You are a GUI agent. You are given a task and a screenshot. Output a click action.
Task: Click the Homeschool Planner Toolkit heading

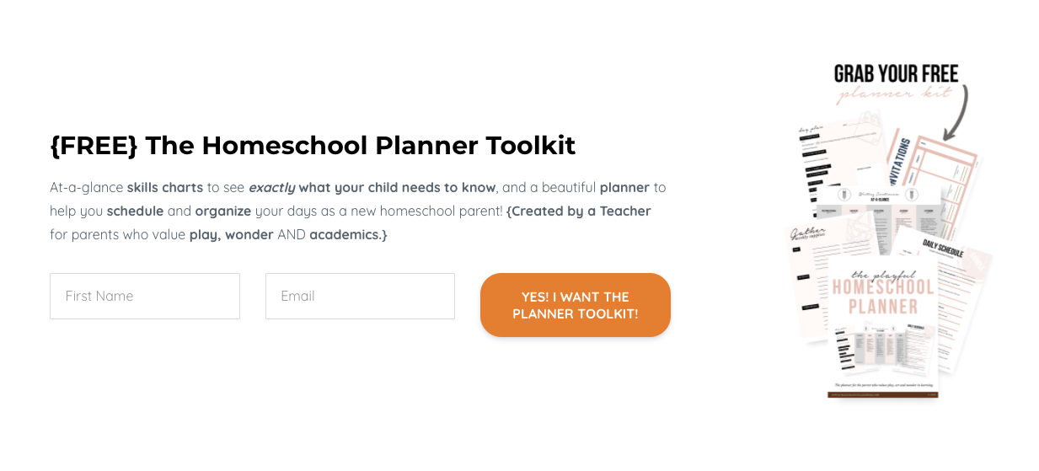click(x=313, y=146)
